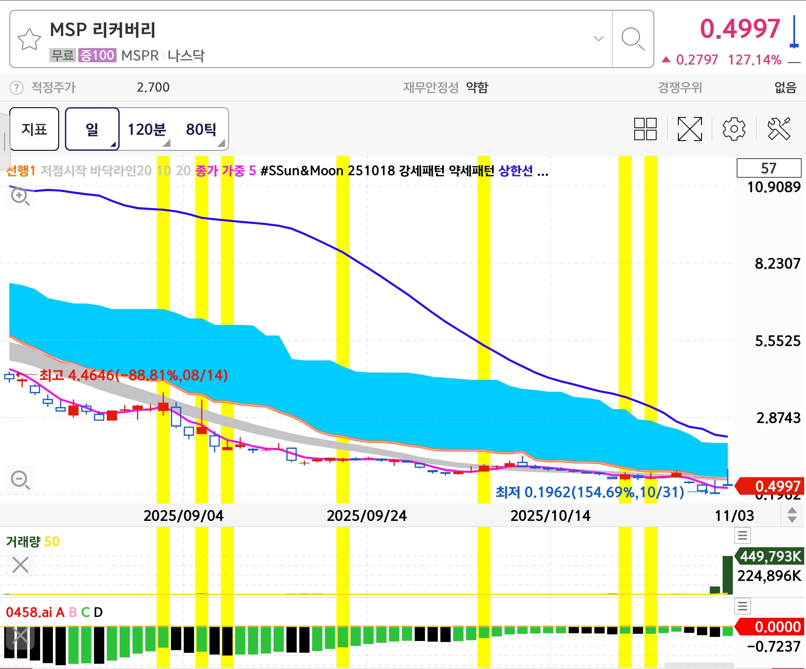The width and height of the screenshot is (806, 669).
Task: Click the 경쟁우위 없음 value
Action: (785, 87)
